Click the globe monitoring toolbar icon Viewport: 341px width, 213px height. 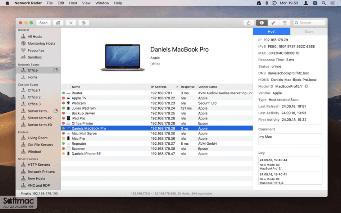(84, 23)
